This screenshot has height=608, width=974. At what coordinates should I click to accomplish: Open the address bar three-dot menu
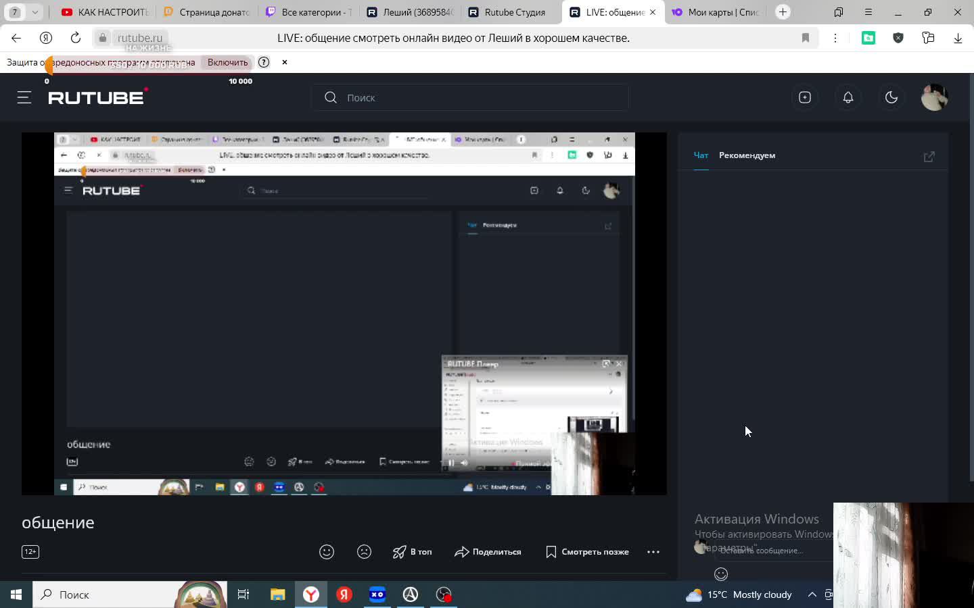click(835, 38)
